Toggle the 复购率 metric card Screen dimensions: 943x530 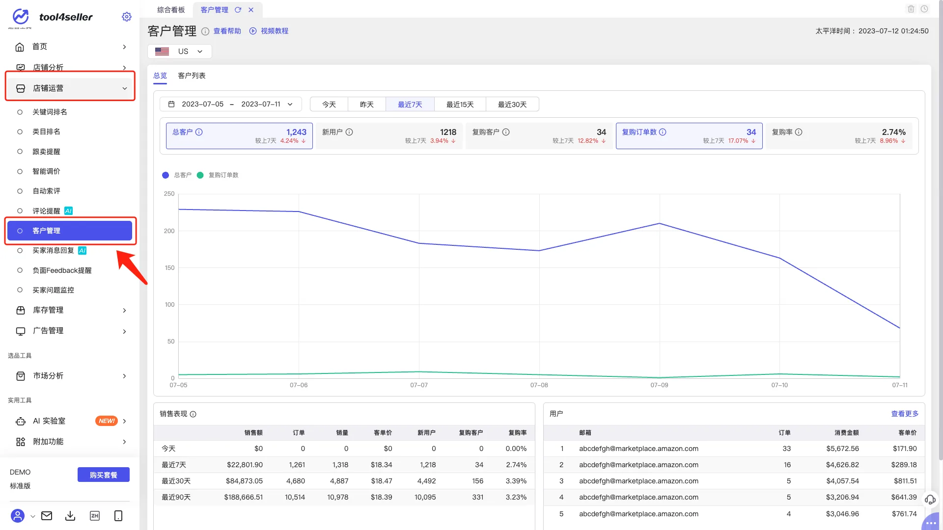pyautogui.click(x=839, y=136)
